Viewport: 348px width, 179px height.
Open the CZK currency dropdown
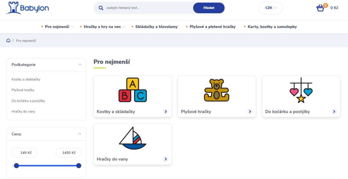click(x=271, y=8)
